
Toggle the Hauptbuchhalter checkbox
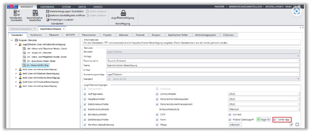point(85,99)
